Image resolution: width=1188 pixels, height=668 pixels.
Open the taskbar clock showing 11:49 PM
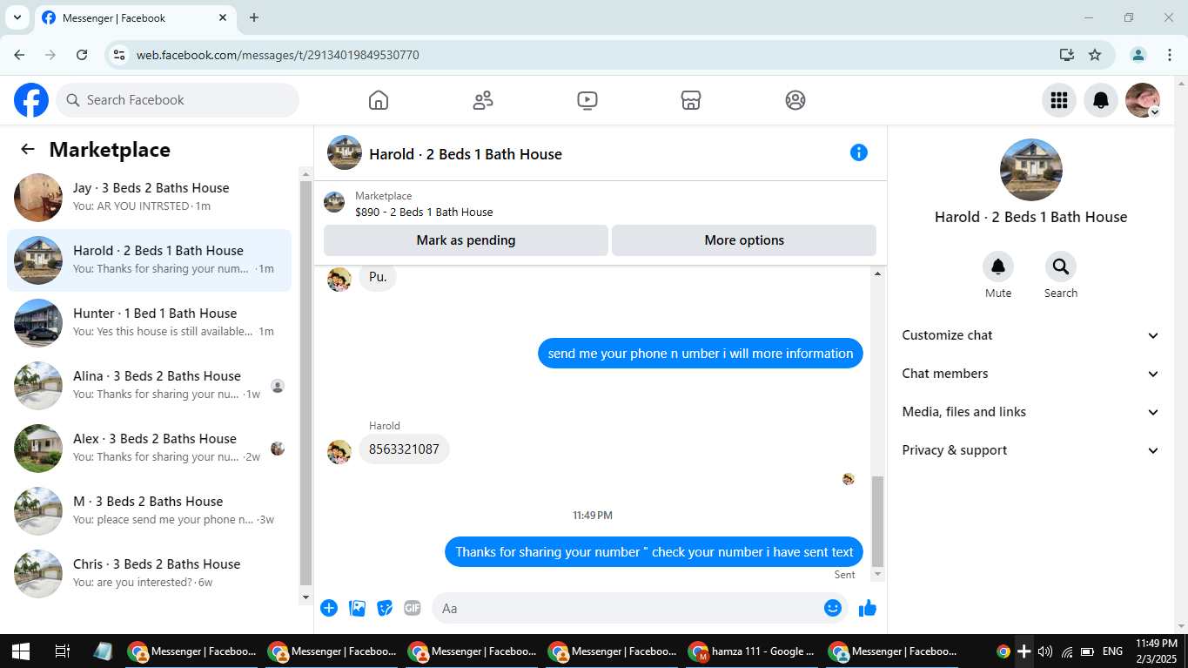pos(1157,651)
